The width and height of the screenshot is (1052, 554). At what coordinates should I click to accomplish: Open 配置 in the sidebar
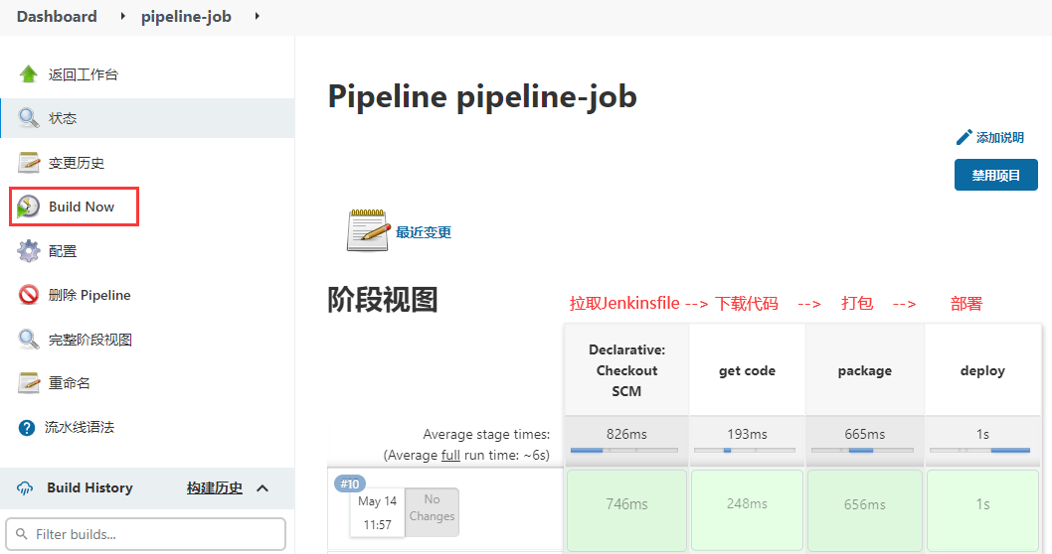click(63, 251)
